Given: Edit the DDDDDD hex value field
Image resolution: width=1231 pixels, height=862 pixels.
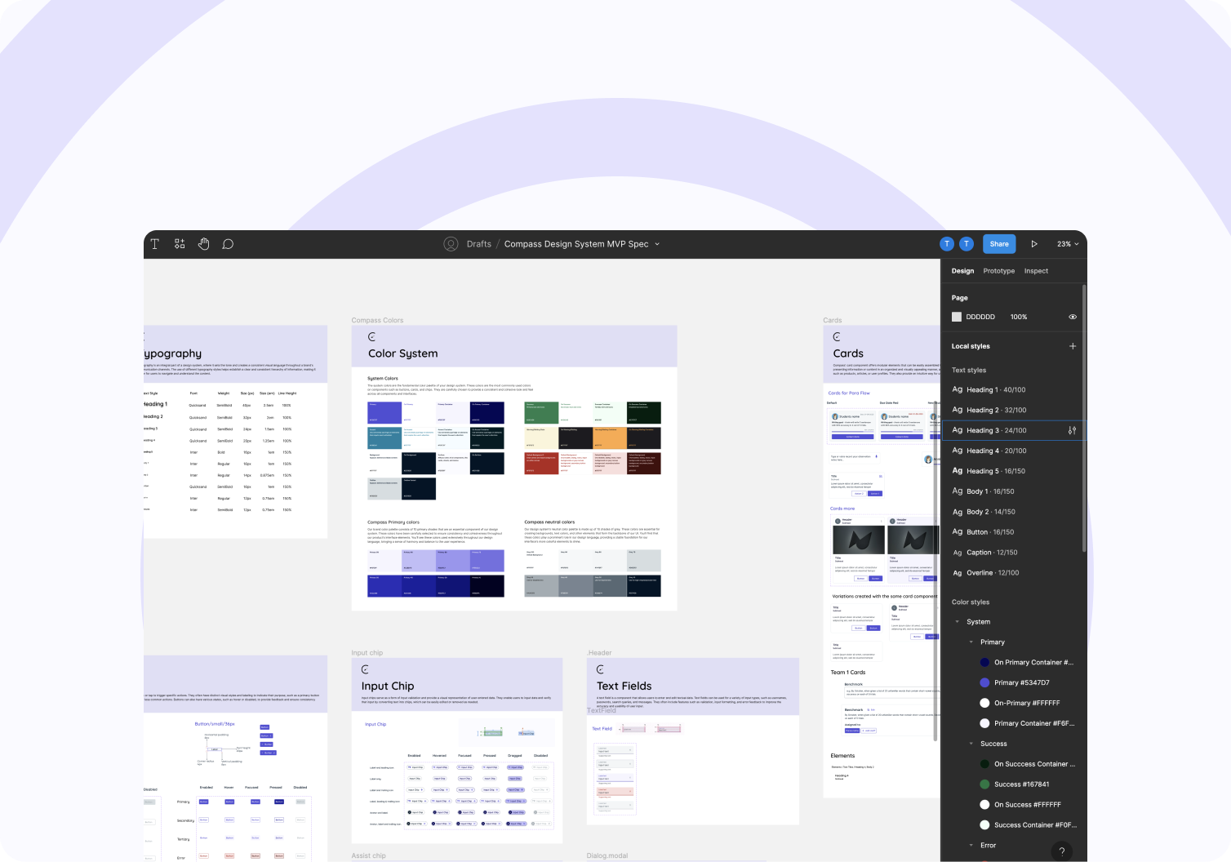Looking at the screenshot, I should coord(980,317).
